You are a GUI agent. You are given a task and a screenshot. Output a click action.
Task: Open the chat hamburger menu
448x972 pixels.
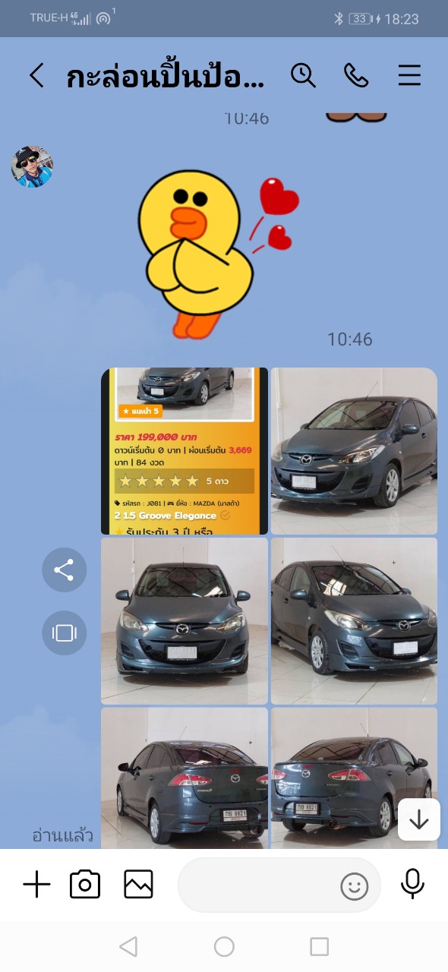409,75
